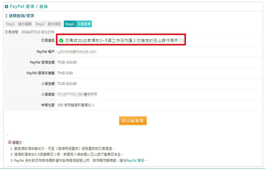Click the 申報性質 label
The height and width of the screenshot is (169, 265).
(48, 105)
